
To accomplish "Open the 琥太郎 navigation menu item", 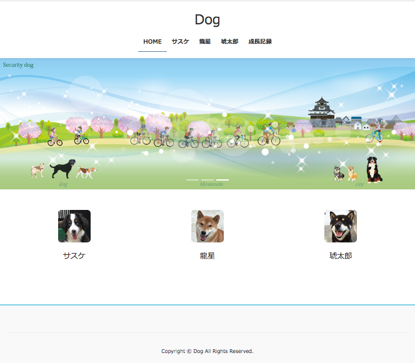I will pos(229,41).
